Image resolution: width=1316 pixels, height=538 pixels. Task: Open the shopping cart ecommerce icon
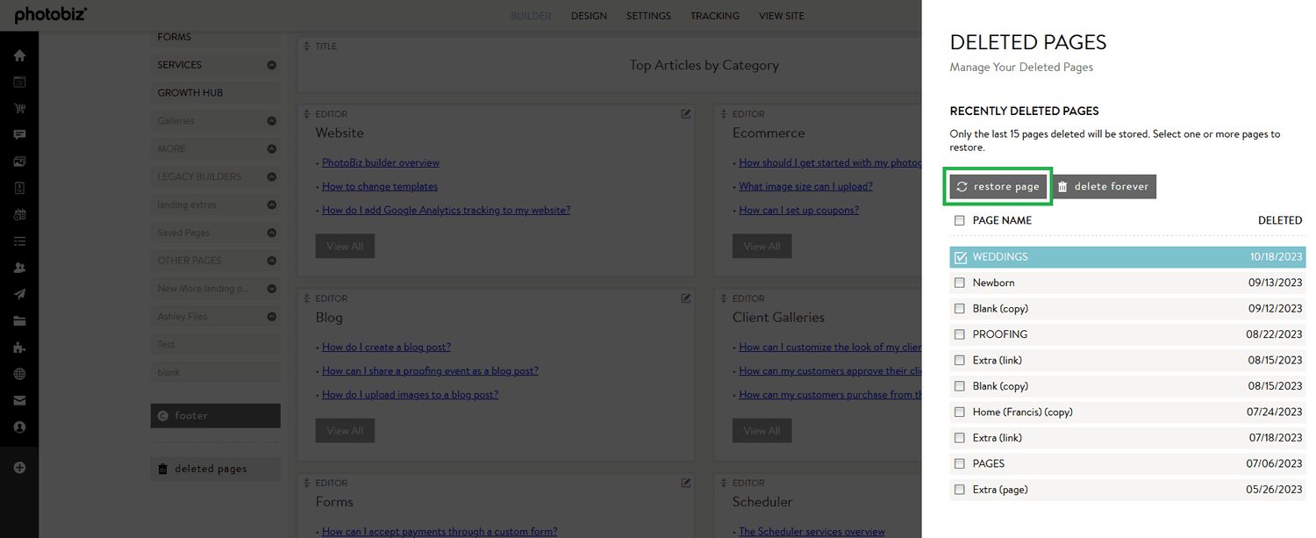[x=19, y=109]
